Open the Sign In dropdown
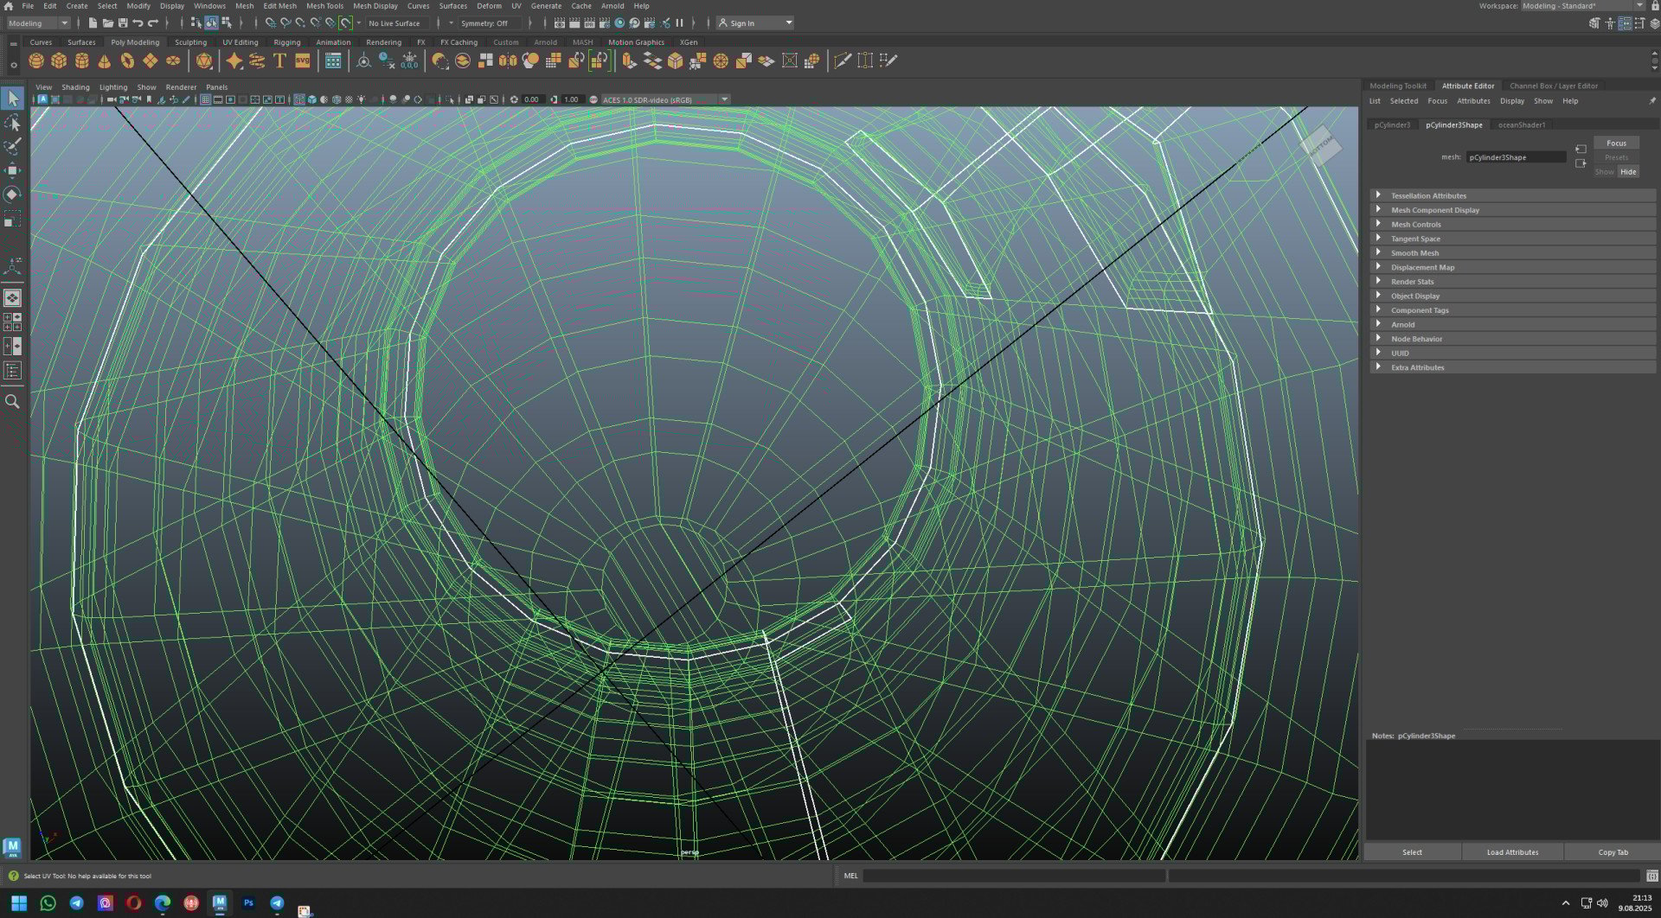The height and width of the screenshot is (918, 1661). [755, 23]
